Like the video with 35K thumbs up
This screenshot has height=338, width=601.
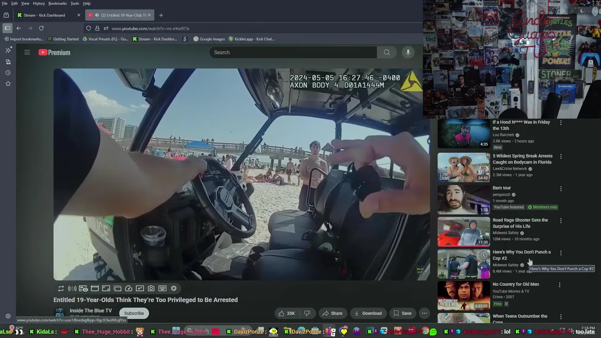(287, 314)
